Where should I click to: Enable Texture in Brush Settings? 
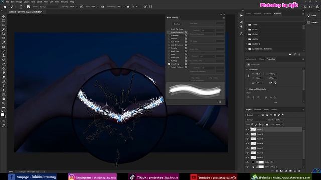pos(169,39)
